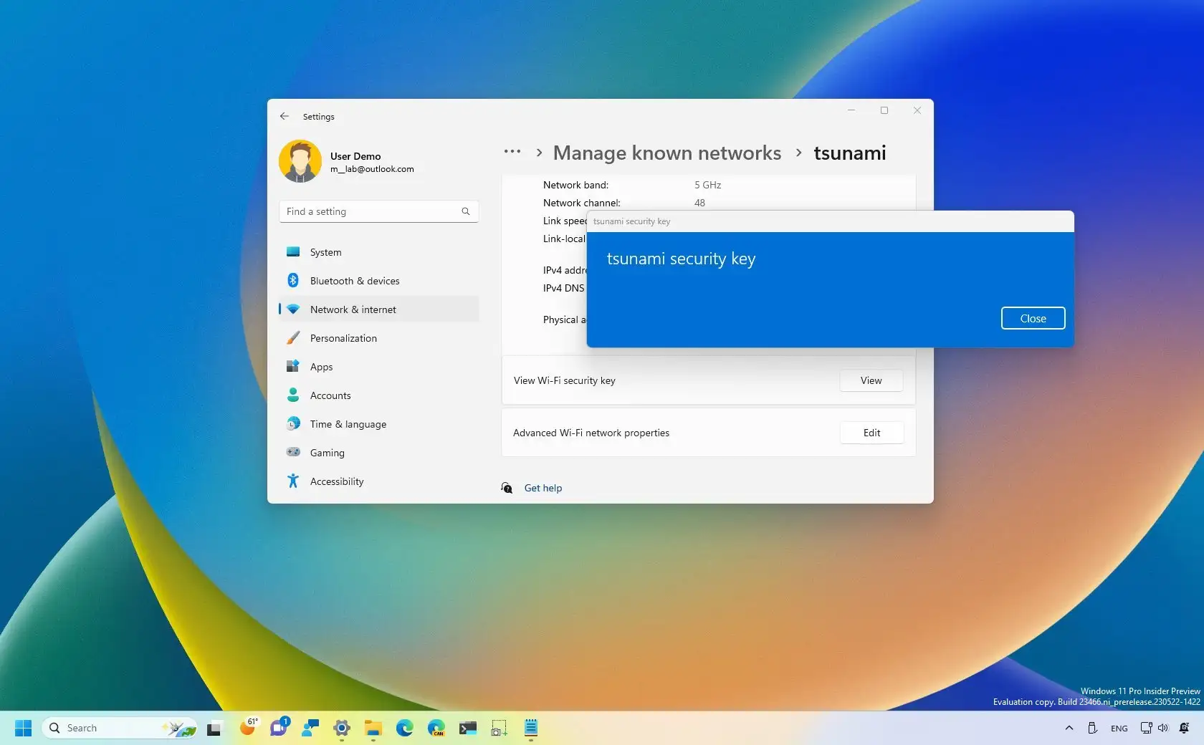Open File Explorer from the taskbar
1204x745 pixels.
tap(373, 728)
